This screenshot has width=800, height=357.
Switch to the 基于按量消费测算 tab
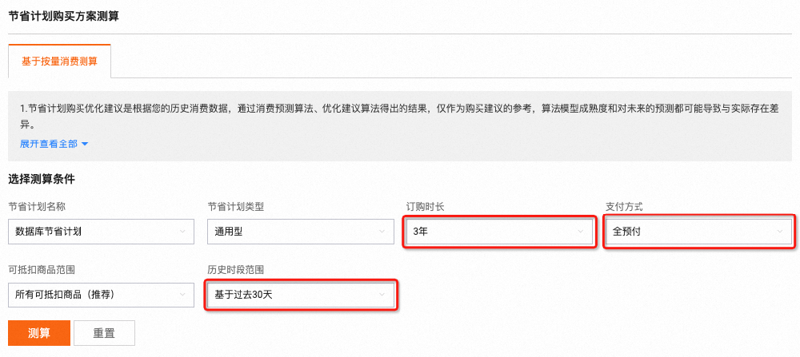coord(59,61)
